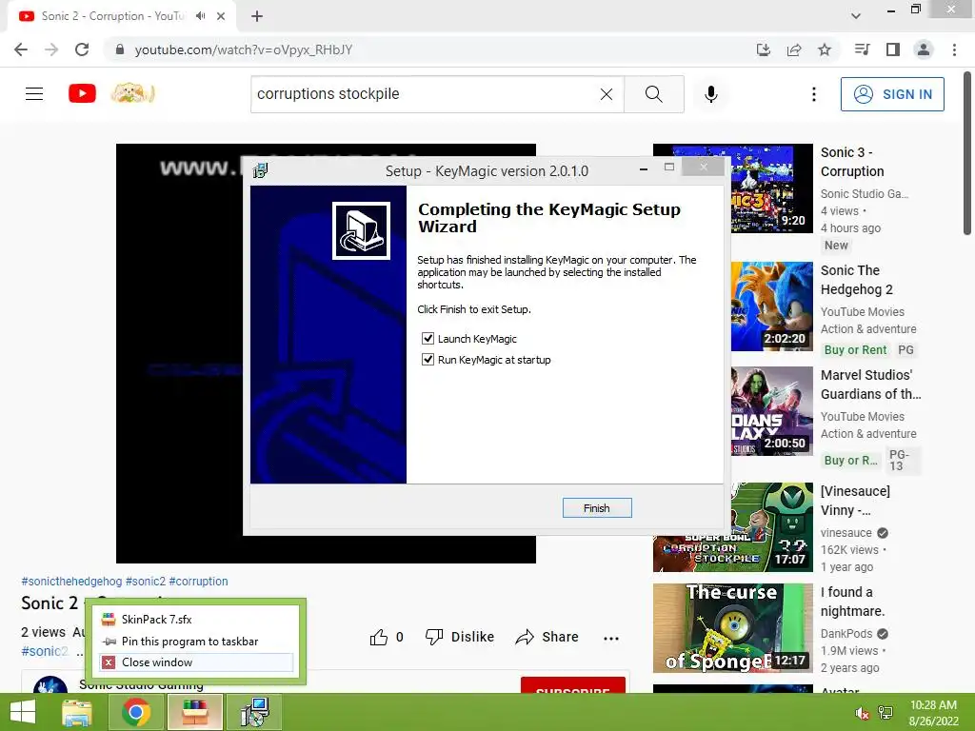Image resolution: width=975 pixels, height=731 pixels.
Task: Bookmark this page with star icon
Action: click(x=825, y=49)
